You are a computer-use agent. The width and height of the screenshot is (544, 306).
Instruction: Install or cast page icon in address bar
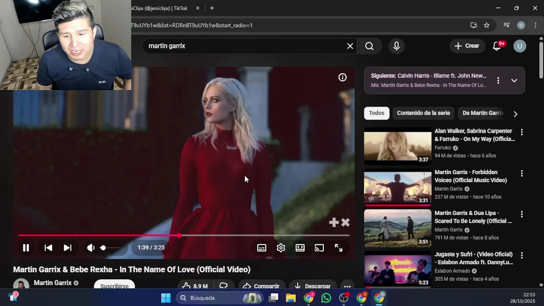click(474, 25)
